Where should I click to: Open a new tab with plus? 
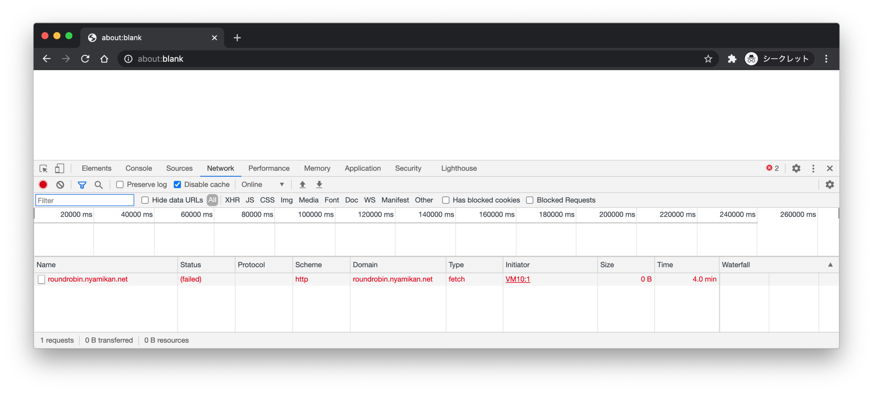[237, 37]
